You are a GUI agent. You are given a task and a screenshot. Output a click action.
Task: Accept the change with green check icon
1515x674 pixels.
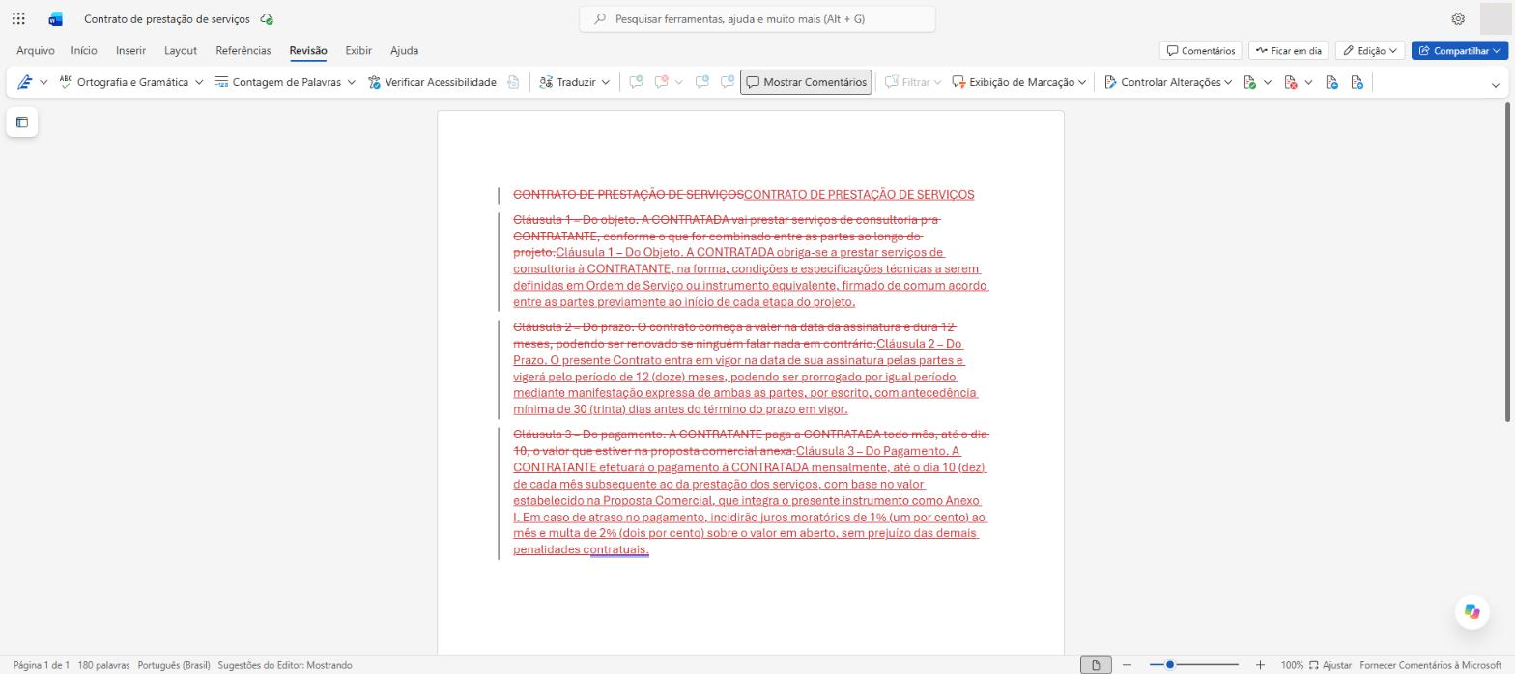click(1250, 82)
